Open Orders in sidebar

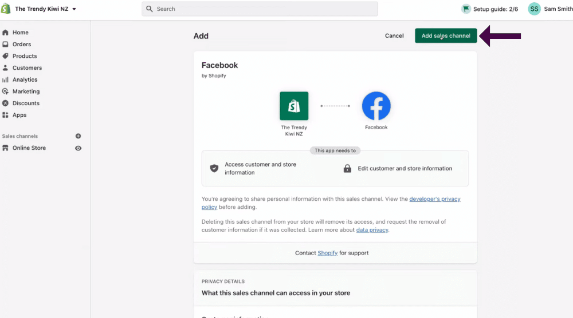coord(22,44)
